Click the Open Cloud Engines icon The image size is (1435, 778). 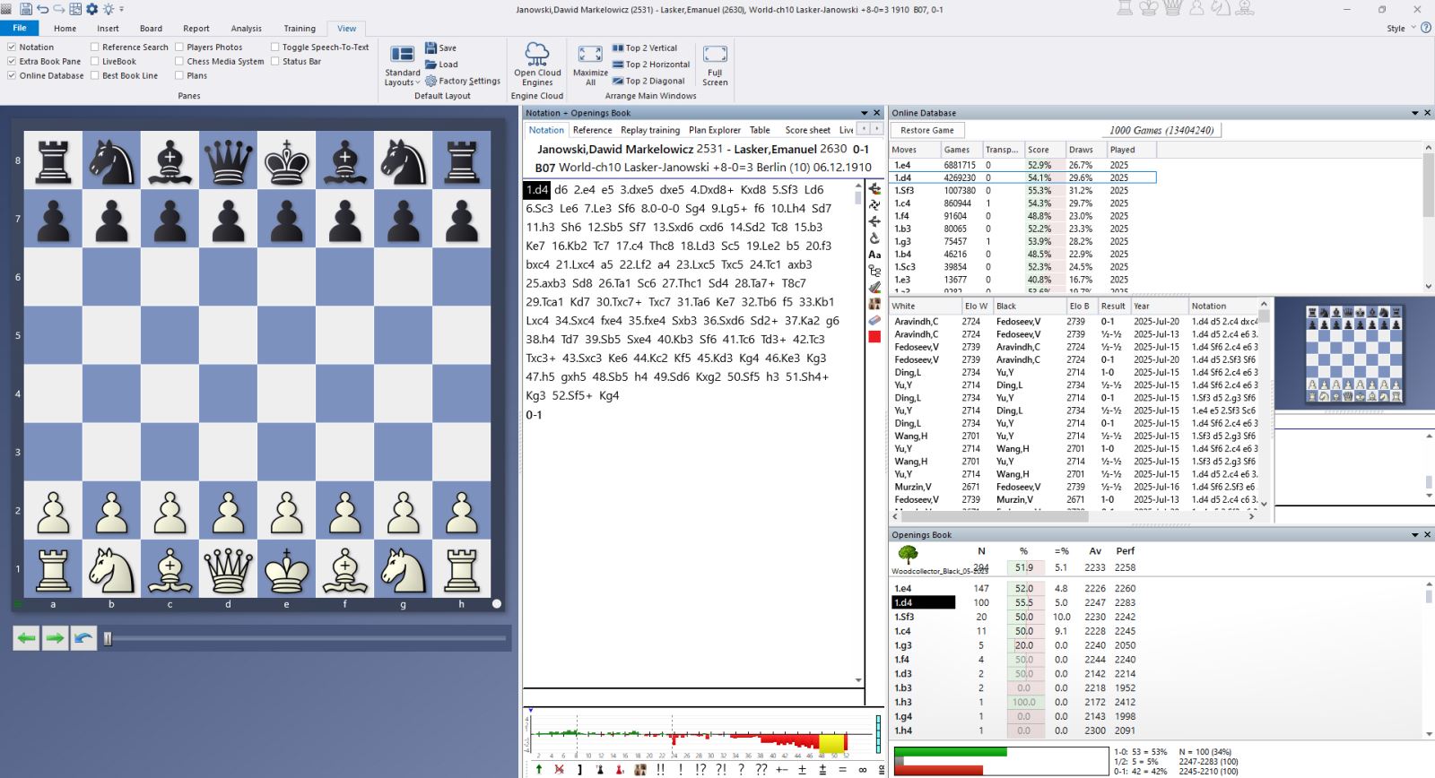point(537,54)
